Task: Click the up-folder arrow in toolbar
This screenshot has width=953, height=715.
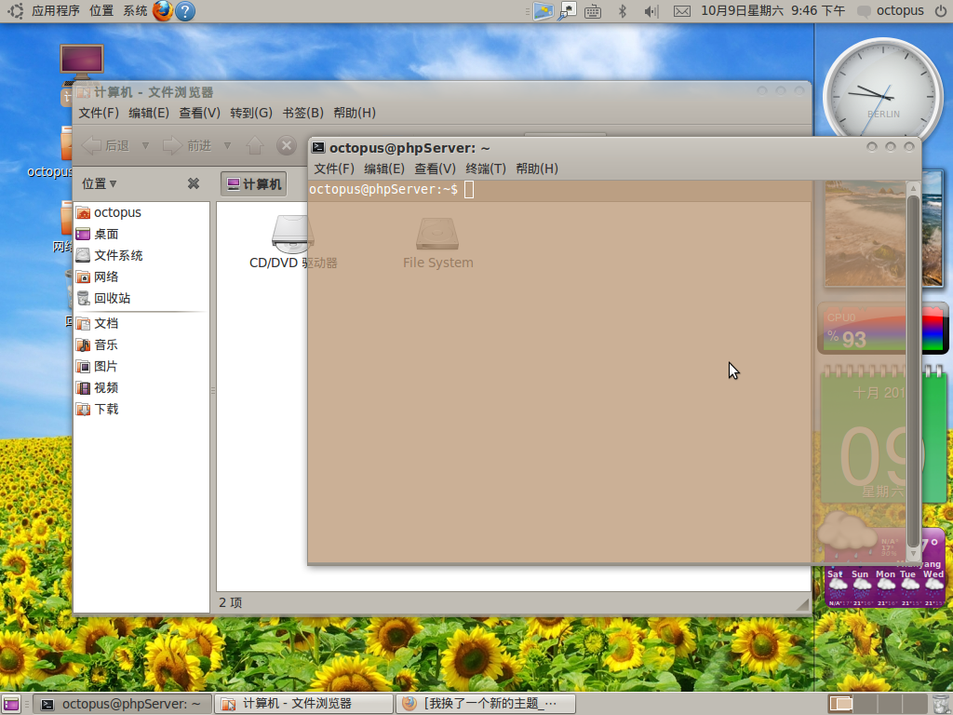Action: [x=255, y=146]
